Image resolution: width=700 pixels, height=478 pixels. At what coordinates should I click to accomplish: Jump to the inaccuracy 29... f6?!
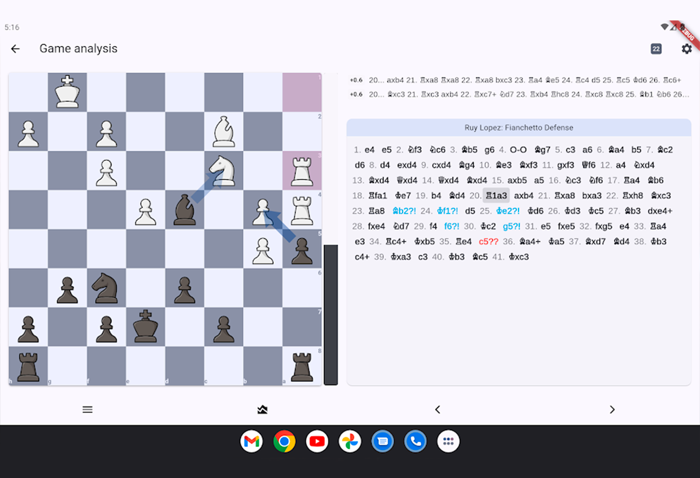point(452,226)
